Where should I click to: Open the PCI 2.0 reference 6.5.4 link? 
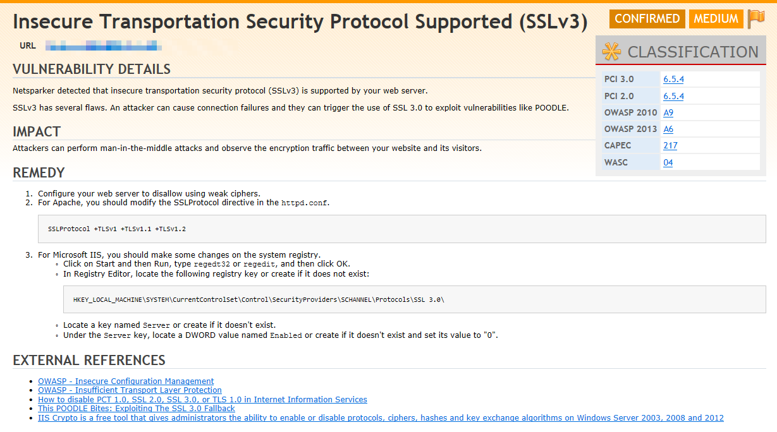[x=673, y=95]
